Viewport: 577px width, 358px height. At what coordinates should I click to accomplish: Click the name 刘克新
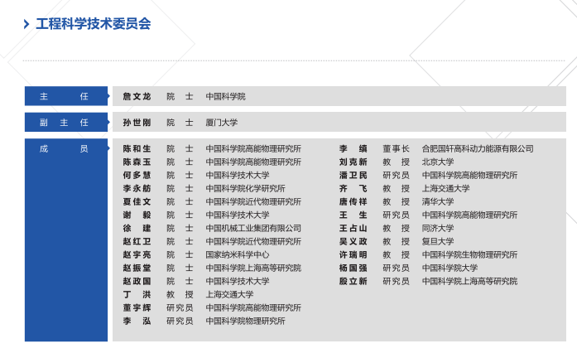pos(353,162)
